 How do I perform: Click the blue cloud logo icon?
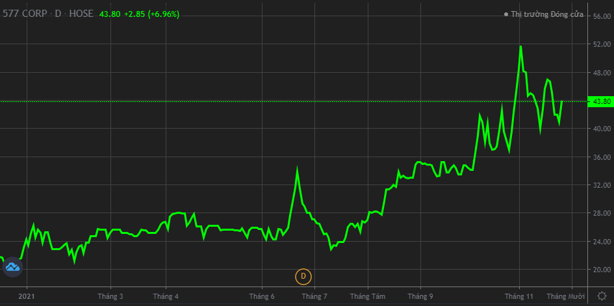(x=12, y=267)
